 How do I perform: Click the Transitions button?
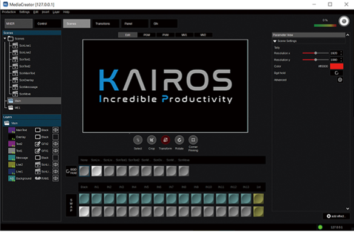(x=105, y=24)
